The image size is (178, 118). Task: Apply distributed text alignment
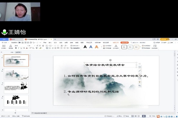tap(58, 48)
